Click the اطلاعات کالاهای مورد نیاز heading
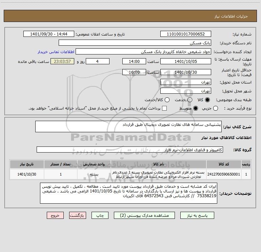Image resolution: width=261 pixels, height=252 pixels. tap(226, 138)
